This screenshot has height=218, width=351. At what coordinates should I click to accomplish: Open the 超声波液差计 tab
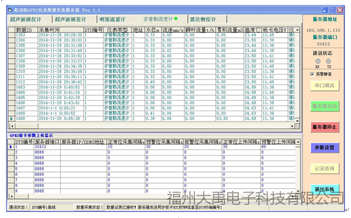(x=71, y=20)
